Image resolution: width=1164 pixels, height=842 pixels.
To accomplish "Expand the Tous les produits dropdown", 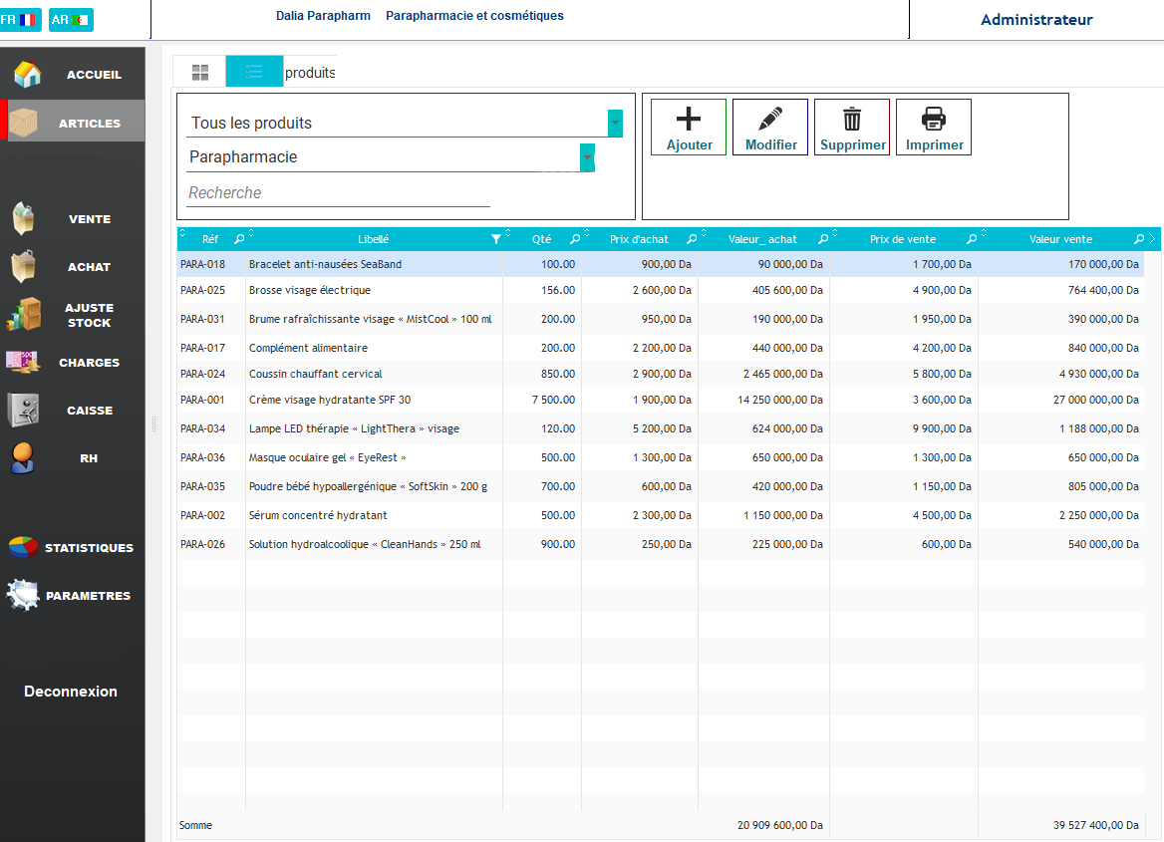I will coord(615,123).
